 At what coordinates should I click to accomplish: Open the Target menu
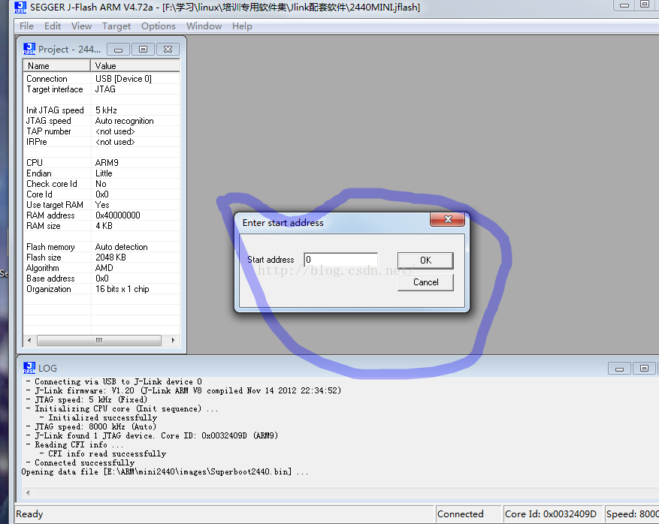(116, 26)
